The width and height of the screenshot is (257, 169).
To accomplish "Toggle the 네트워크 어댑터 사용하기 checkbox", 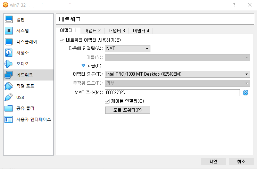I will point(62,40).
